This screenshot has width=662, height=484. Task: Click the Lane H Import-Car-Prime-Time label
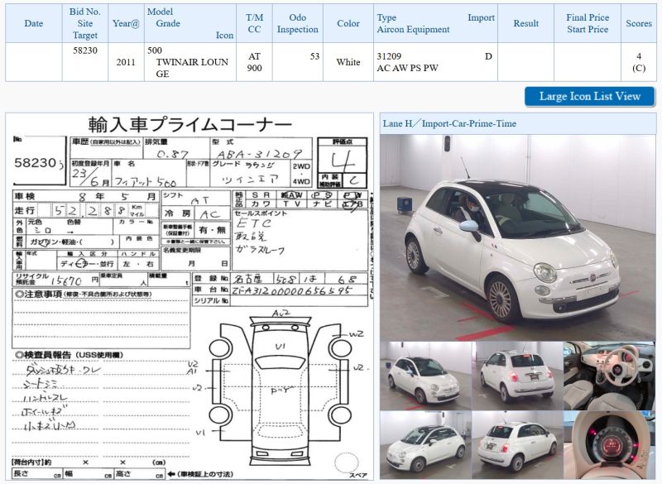[449, 123]
